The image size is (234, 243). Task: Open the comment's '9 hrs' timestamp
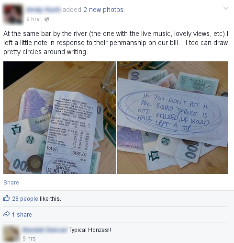point(29,239)
